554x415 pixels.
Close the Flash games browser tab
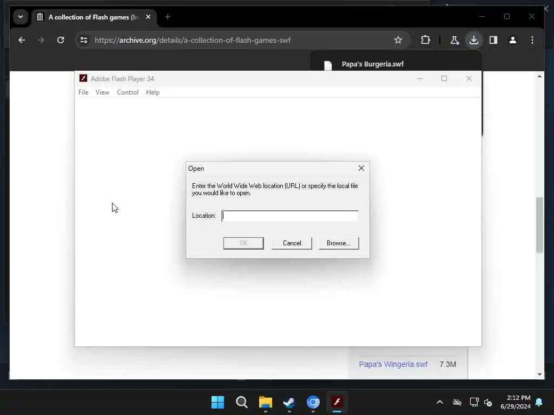148,17
